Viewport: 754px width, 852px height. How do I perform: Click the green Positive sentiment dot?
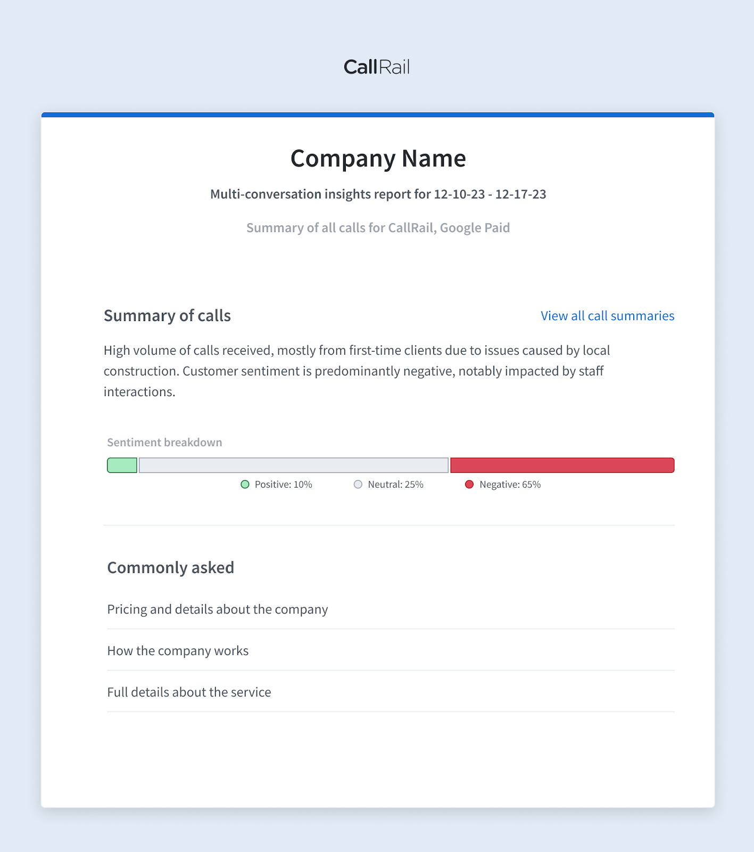pos(245,485)
